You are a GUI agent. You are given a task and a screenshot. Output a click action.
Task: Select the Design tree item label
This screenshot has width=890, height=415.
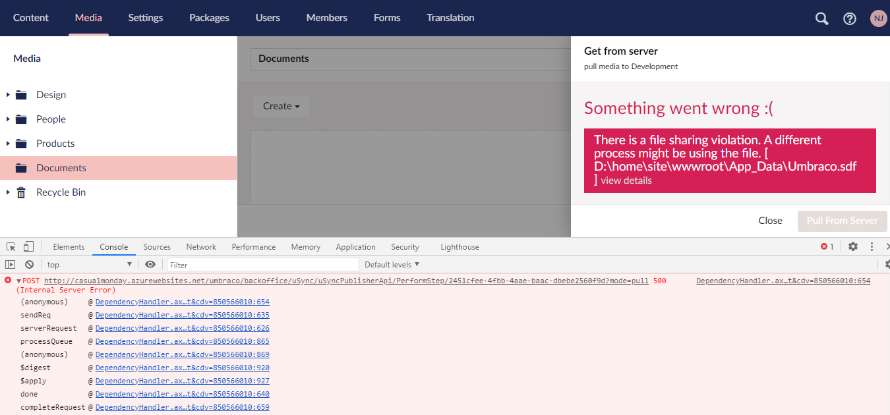[51, 95]
